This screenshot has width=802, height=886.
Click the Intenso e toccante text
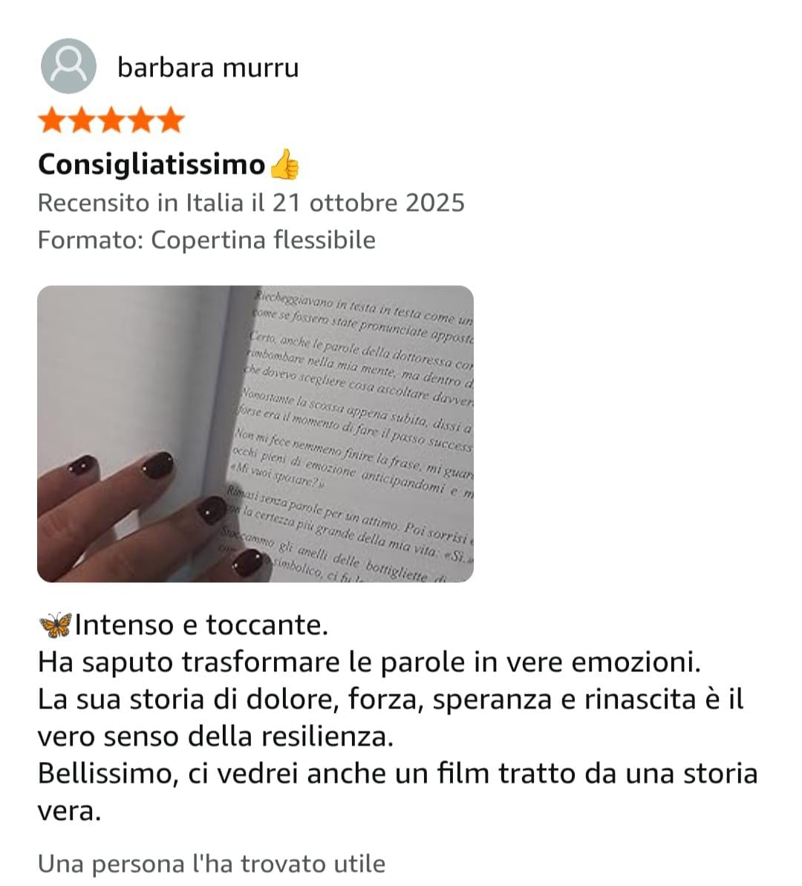202,625
